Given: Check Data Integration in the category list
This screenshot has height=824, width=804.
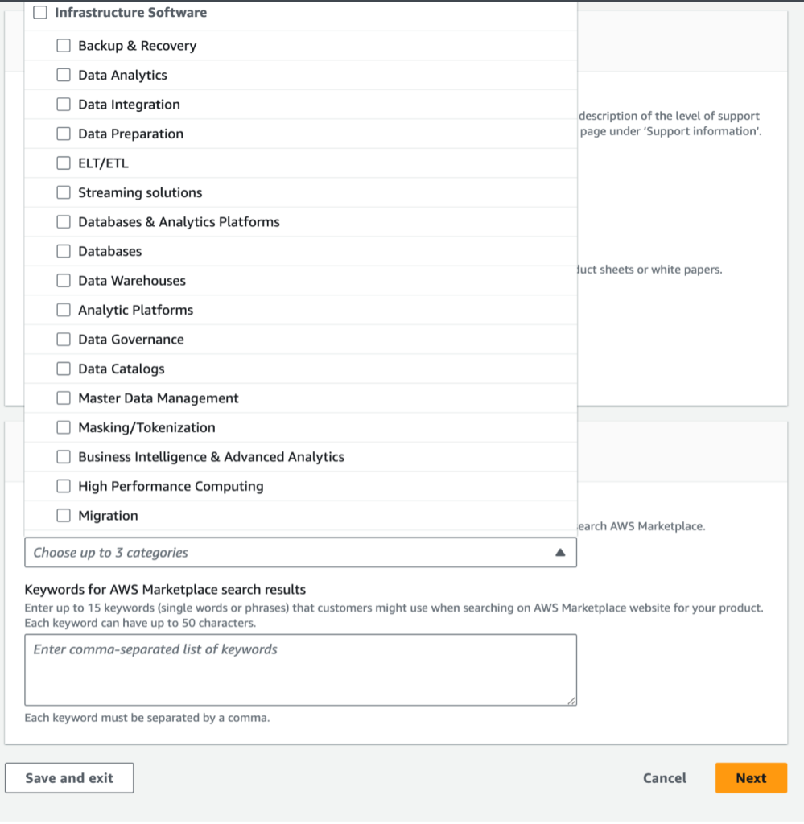Looking at the screenshot, I should point(64,104).
